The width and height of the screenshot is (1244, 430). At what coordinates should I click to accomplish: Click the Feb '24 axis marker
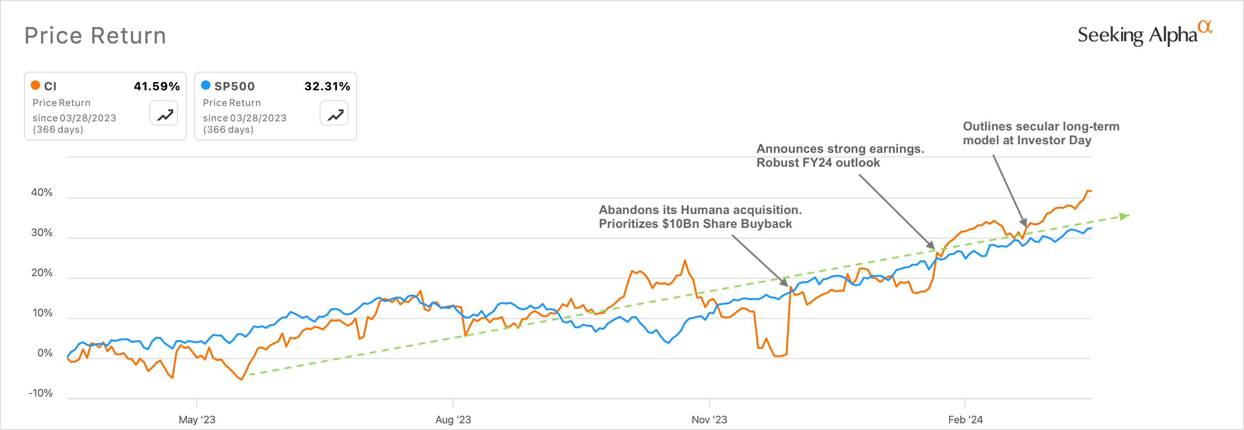965,419
